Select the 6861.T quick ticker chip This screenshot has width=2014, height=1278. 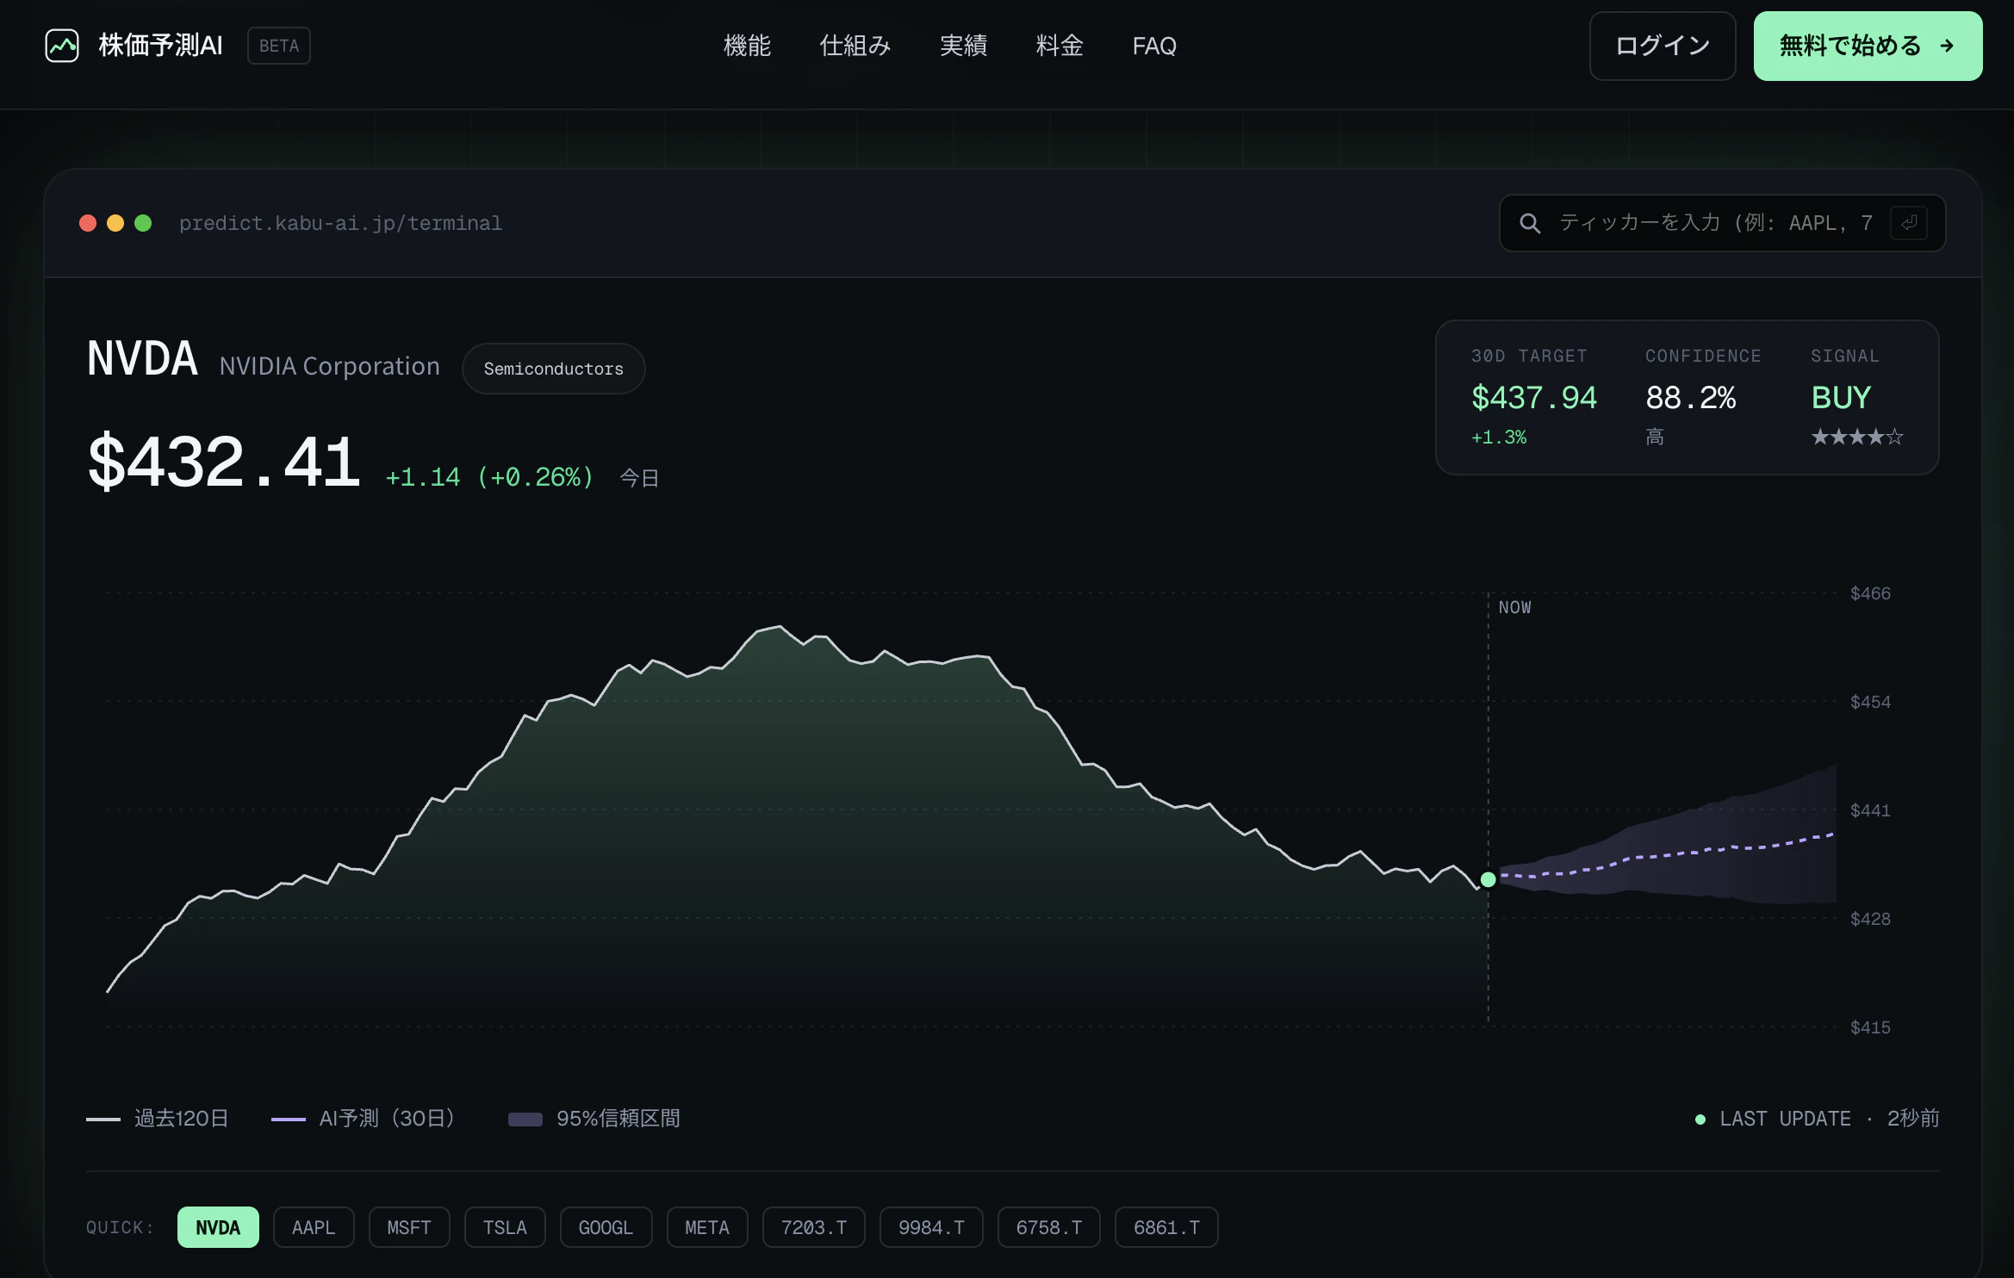[x=1166, y=1227]
